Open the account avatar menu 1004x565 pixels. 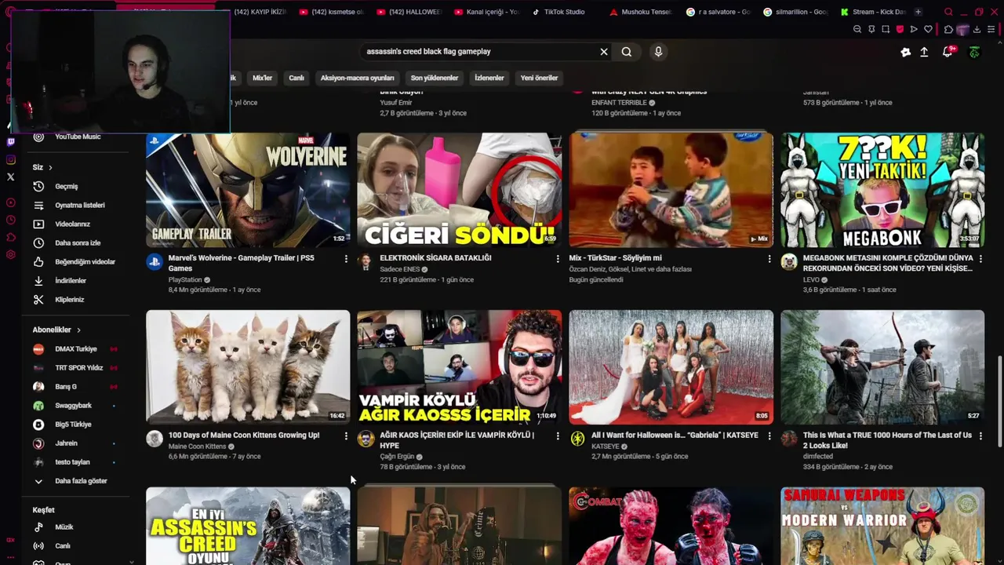(x=974, y=52)
